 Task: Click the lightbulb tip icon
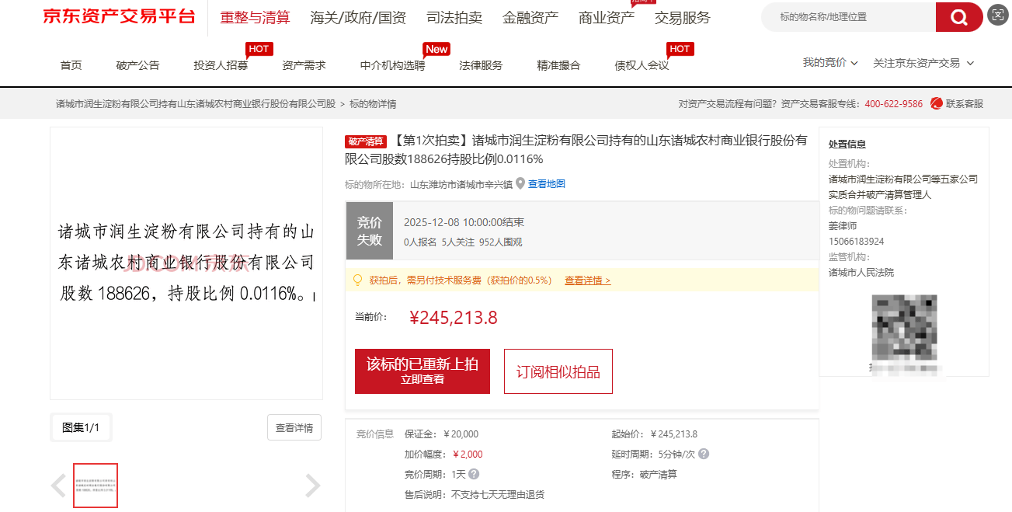(358, 280)
